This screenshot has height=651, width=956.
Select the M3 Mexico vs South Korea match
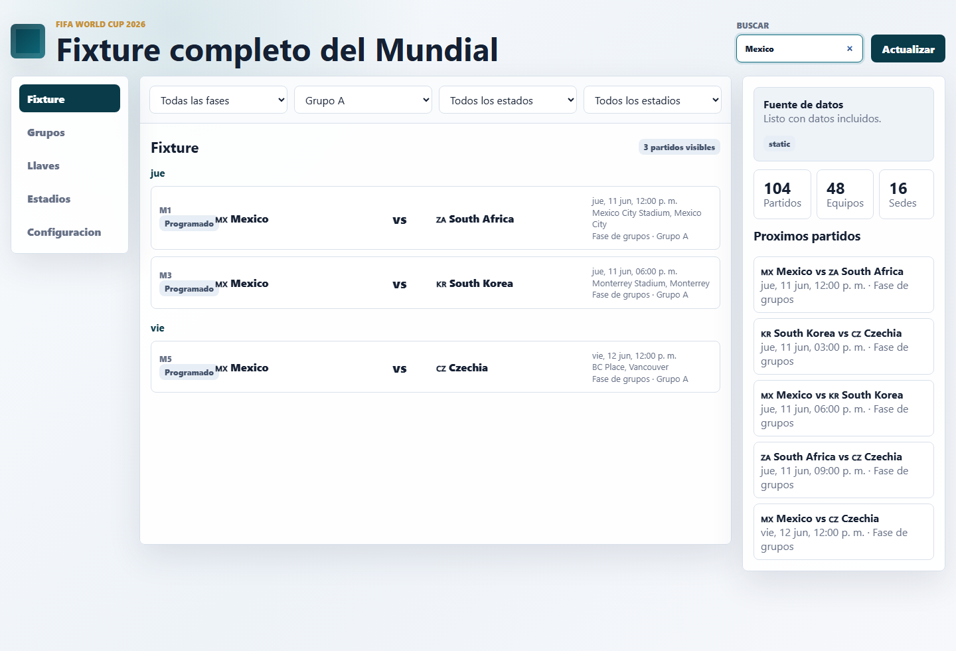click(x=436, y=283)
